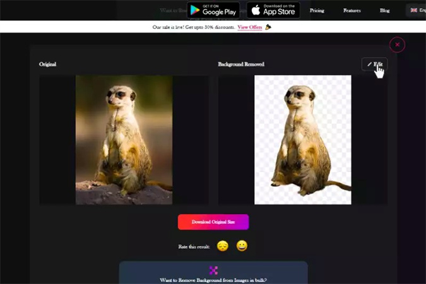This screenshot has width=426, height=284.
Task: Click the sale announcement banner text
Action: point(194,27)
